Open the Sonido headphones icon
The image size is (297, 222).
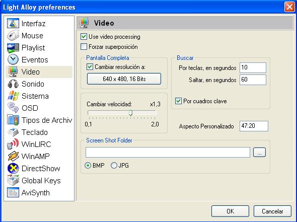pos(13,84)
